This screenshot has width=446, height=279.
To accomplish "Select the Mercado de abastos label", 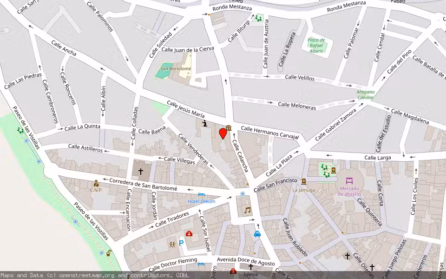I will [349, 191].
